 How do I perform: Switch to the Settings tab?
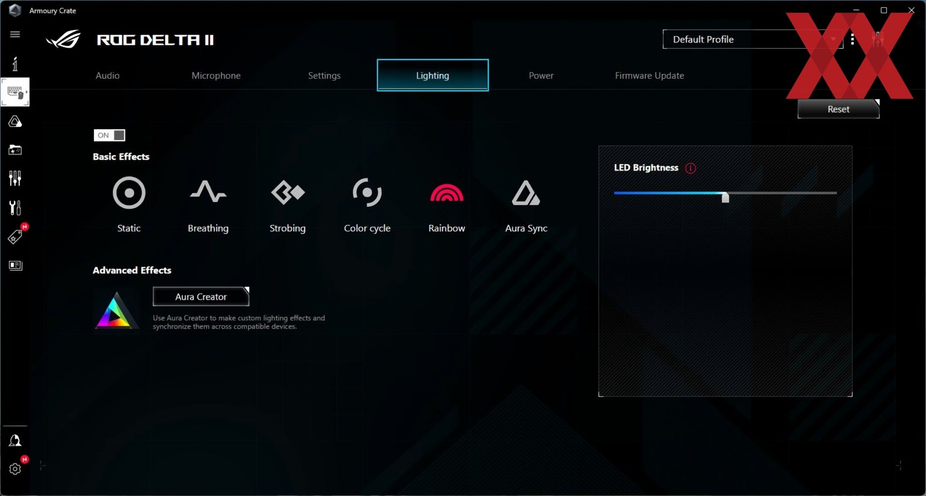click(x=324, y=76)
